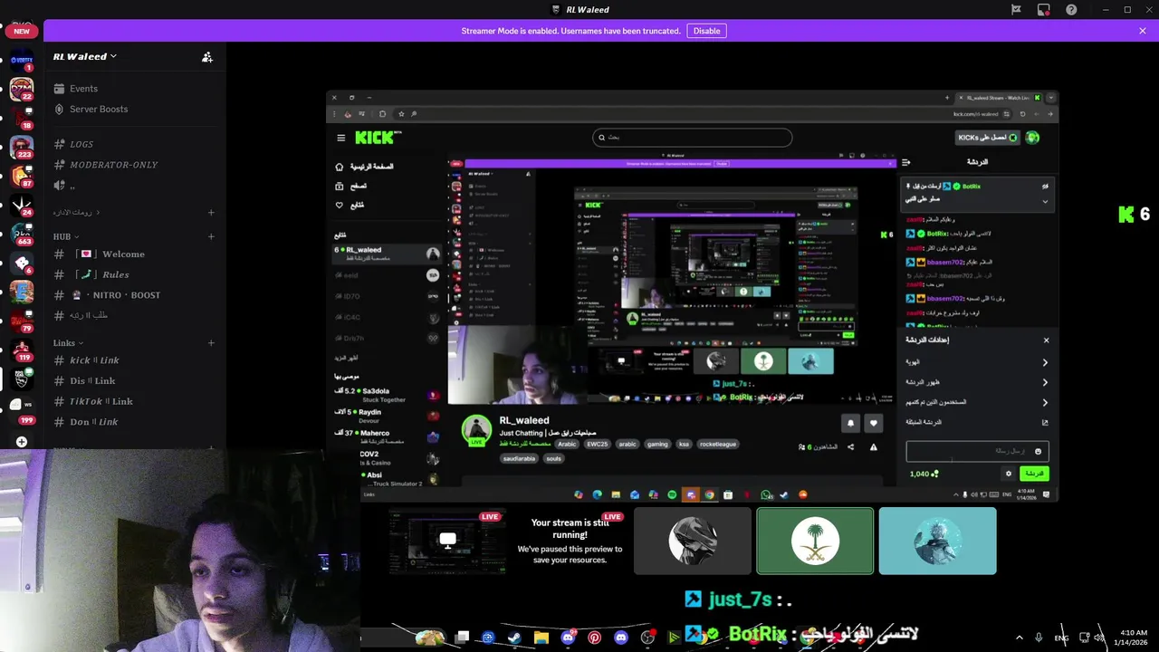Dismiss the Streamer Mode banner
Image resolution: width=1159 pixels, height=652 pixels.
[x=1143, y=31]
